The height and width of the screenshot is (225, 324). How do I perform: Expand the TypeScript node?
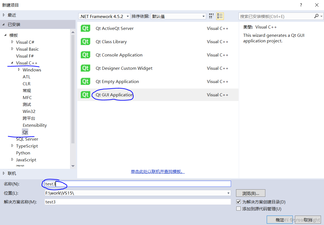[x=12, y=146]
